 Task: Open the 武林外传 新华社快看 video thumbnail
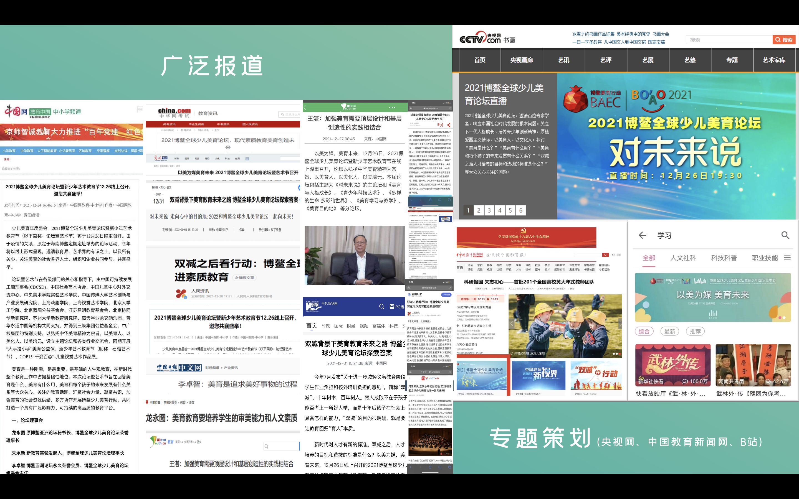tap(673, 365)
